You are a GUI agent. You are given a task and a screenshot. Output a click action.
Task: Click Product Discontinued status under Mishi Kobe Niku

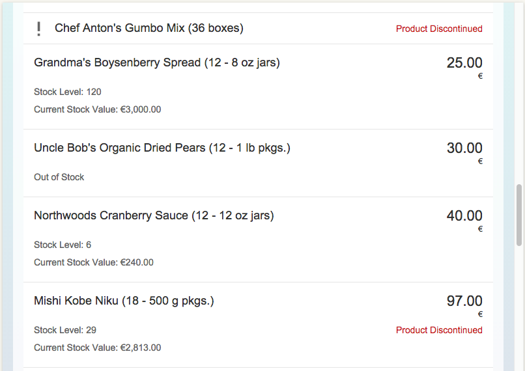coord(439,330)
